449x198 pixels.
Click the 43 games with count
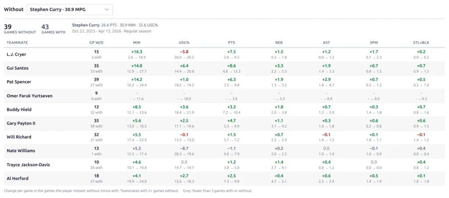pyautogui.click(x=45, y=27)
